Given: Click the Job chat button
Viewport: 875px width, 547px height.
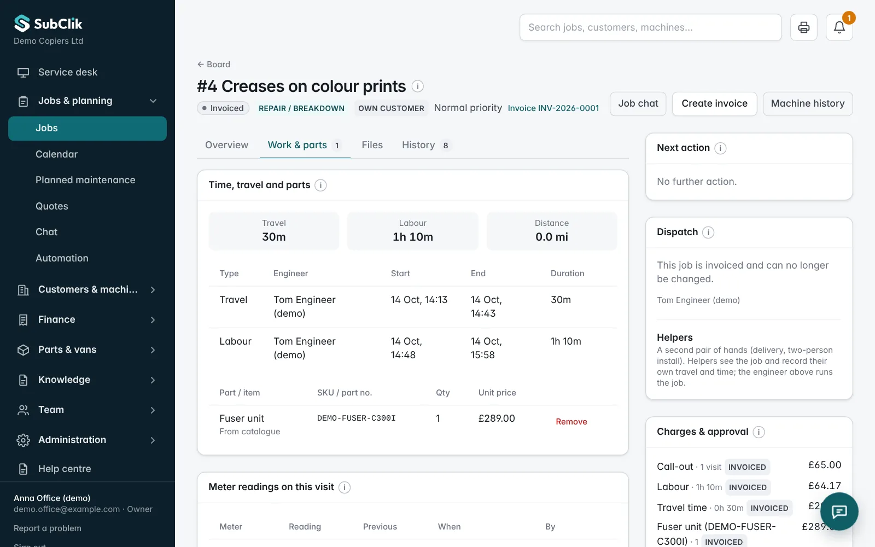Looking at the screenshot, I should (x=638, y=104).
